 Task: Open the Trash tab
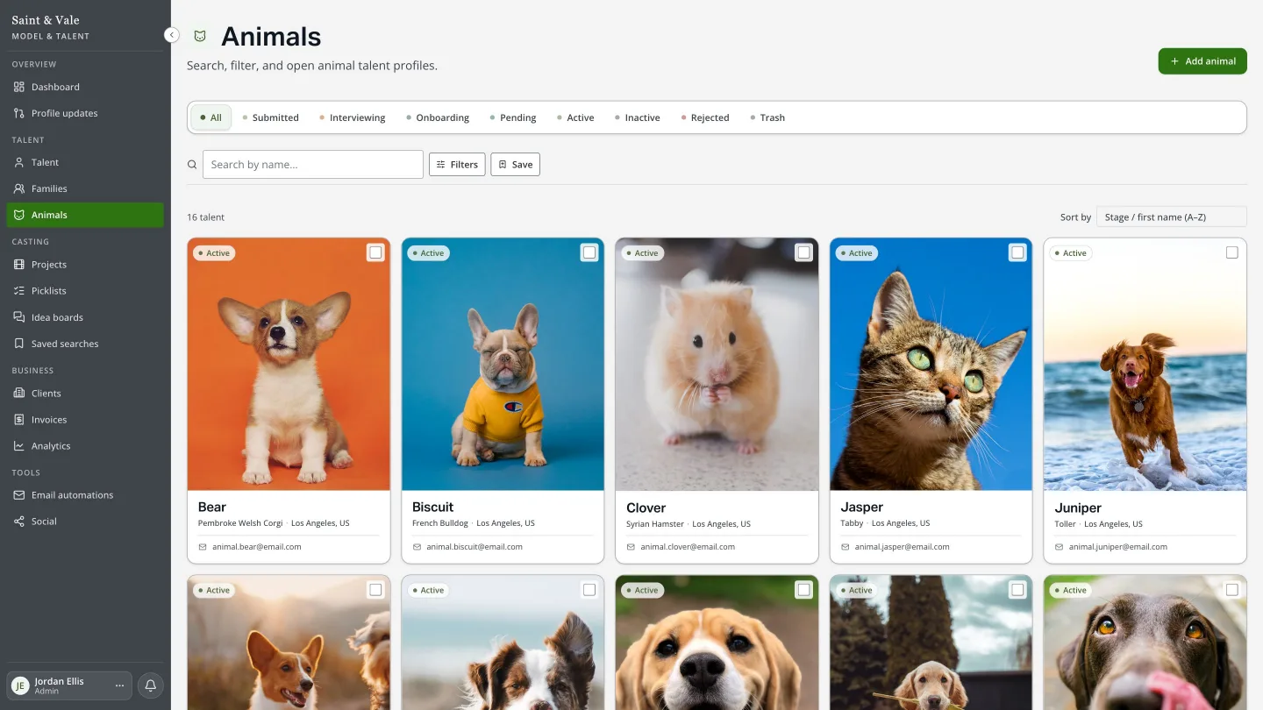tap(767, 117)
